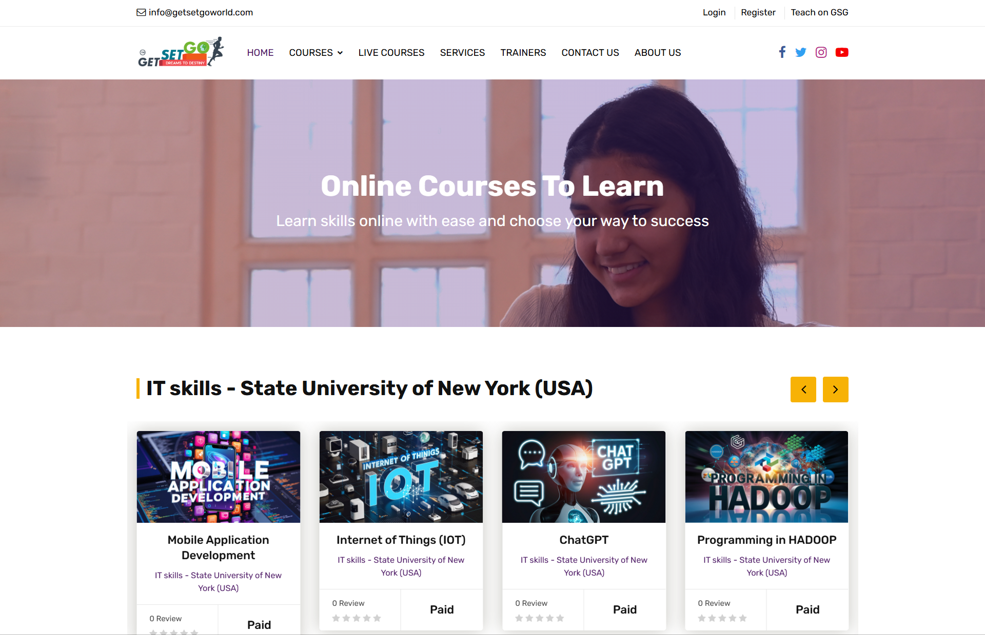Navigate to TRAINERS page
This screenshot has width=985, height=635.
pyautogui.click(x=523, y=53)
